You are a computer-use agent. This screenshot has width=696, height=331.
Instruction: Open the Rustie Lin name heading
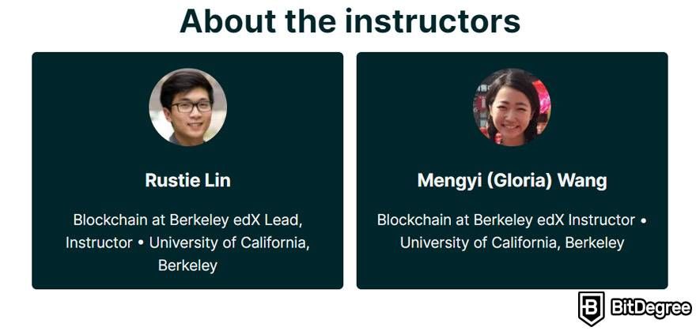[187, 180]
